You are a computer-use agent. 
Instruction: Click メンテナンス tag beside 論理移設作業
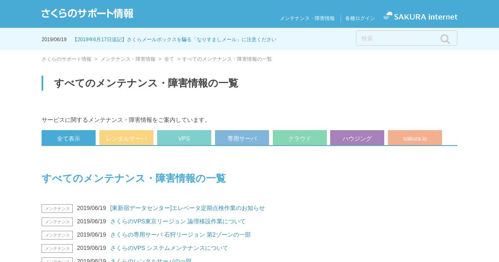point(57,222)
